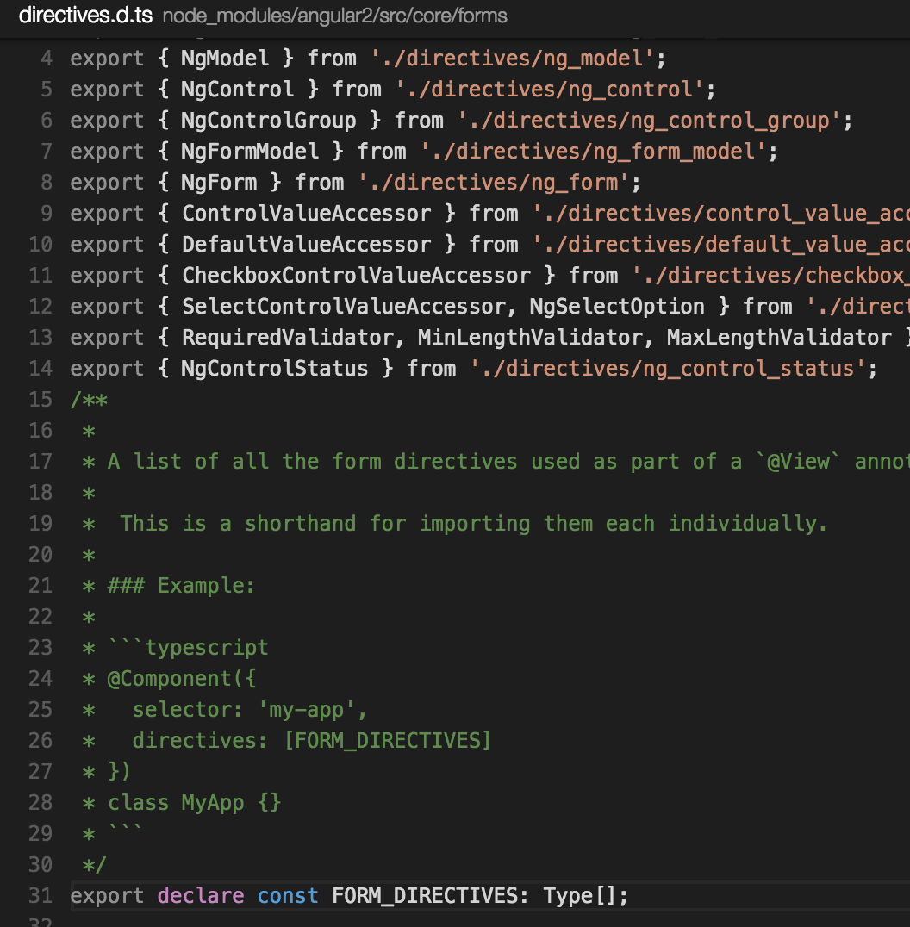
Task: Click NgFormModel identifier on line 7
Action: [x=250, y=152]
